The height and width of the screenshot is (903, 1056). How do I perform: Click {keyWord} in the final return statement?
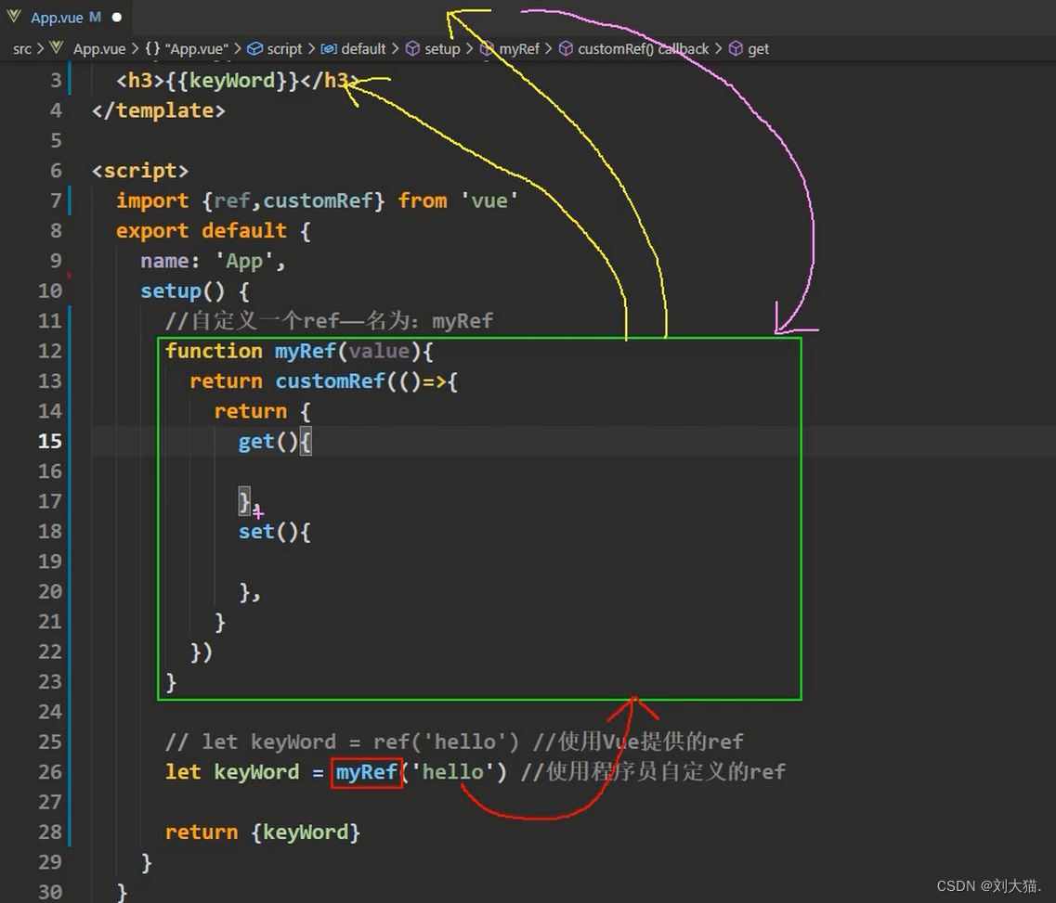click(x=305, y=832)
